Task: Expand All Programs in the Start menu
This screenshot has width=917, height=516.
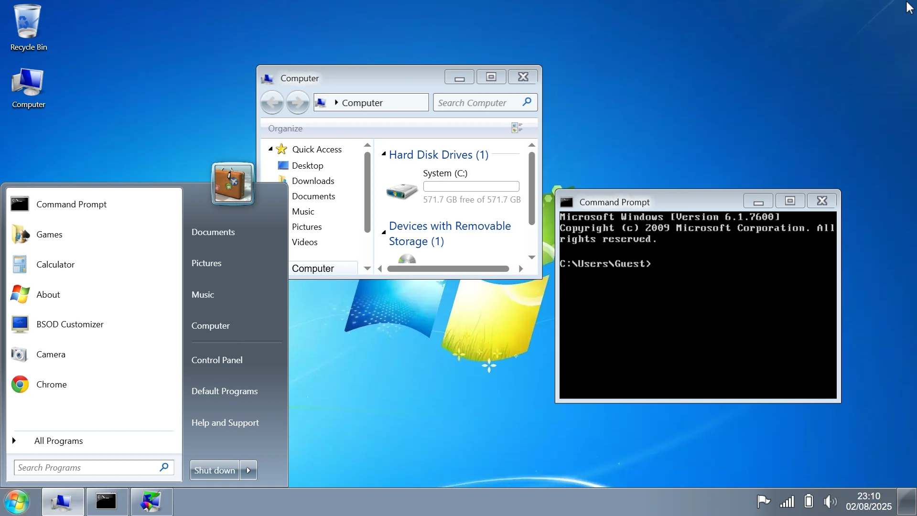Action: click(x=95, y=441)
